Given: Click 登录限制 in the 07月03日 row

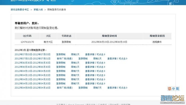Looking at the screenshot, I should pyautogui.click(x=61, y=54).
